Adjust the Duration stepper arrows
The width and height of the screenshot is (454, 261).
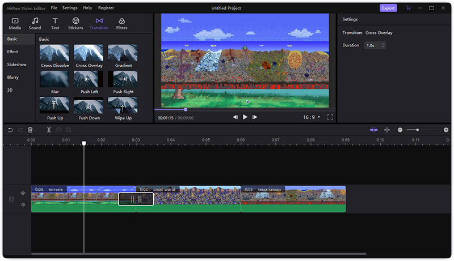pos(382,45)
